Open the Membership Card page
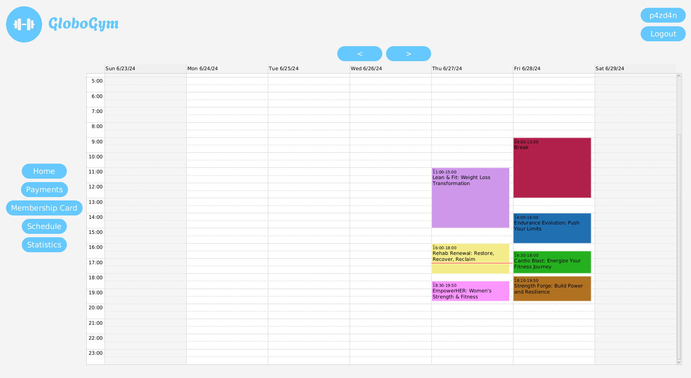This screenshot has height=378, width=691. pyautogui.click(x=44, y=208)
